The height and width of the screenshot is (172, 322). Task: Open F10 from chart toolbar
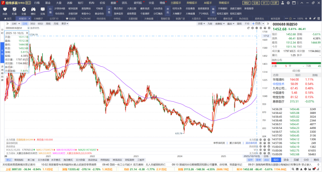pyautogui.click(x=247, y=24)
